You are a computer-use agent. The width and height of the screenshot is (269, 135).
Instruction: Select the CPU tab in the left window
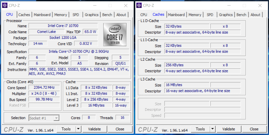[10, 14]
